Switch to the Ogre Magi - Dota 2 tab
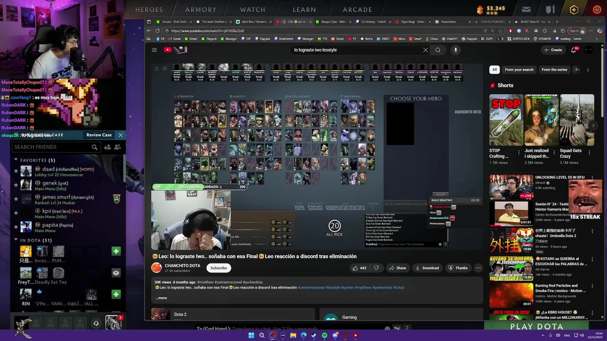Image resolution: width=607 pixels, height=341 pixels. (413, 22)
